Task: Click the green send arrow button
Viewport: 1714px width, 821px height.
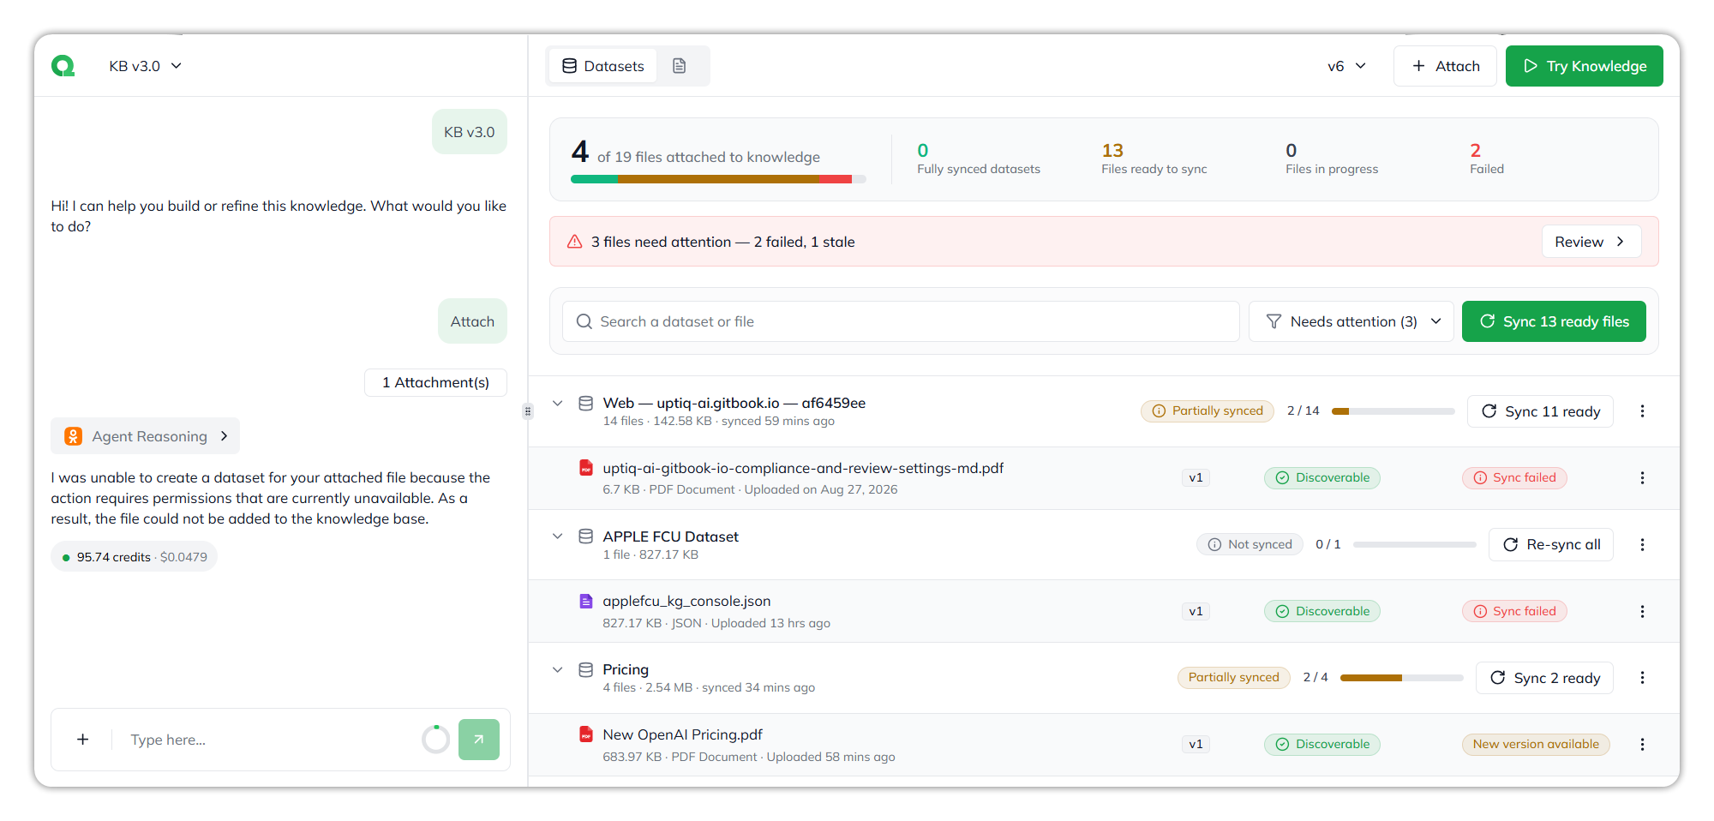Action: (479, 740)
